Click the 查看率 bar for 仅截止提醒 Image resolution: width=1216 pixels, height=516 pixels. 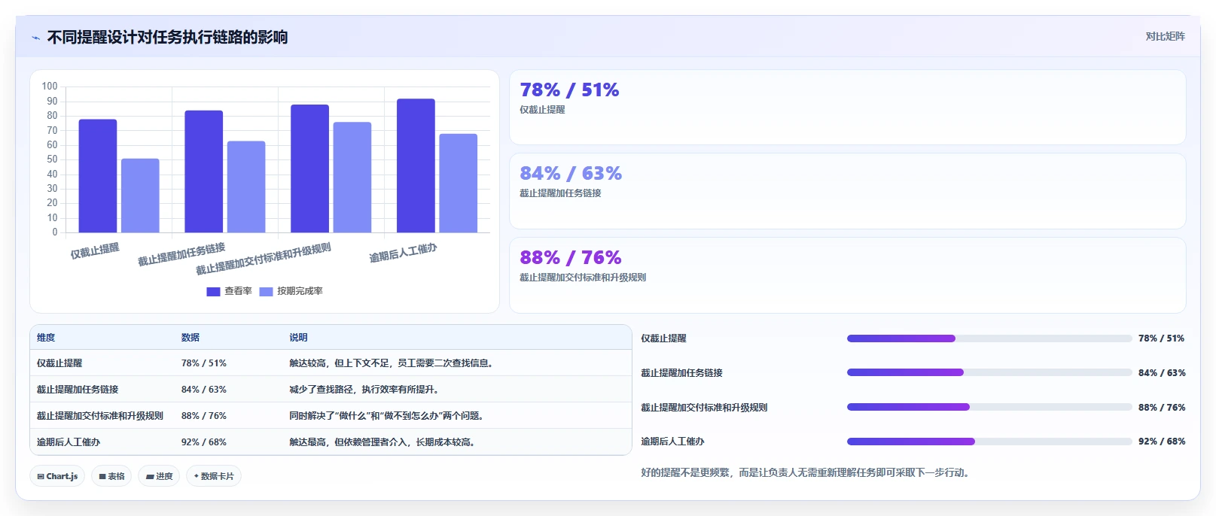pos(98,176)
